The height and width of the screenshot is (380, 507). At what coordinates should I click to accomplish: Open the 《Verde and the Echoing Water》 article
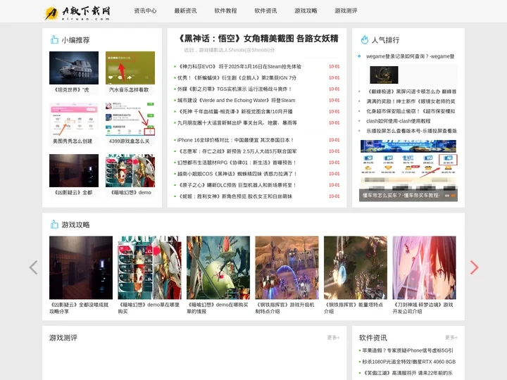click(236, 100)
